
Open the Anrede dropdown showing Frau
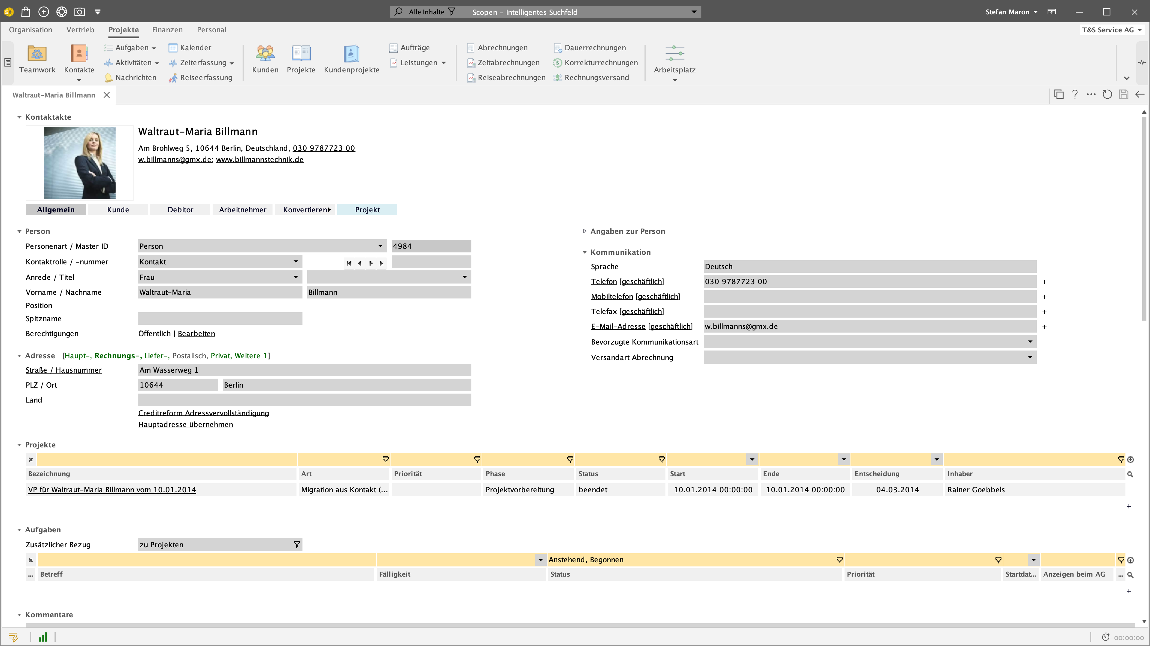[x=296, y=277]
